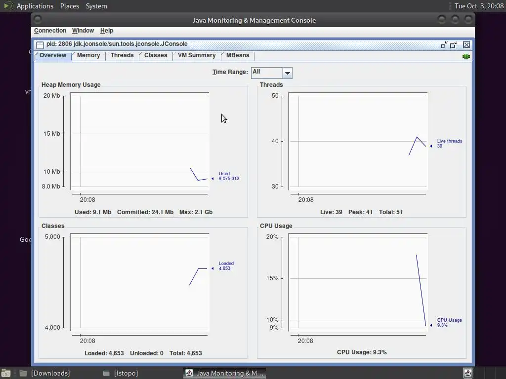Click the Heap Memory Usage chart
The image size is (506, 379).
[140, 141]
